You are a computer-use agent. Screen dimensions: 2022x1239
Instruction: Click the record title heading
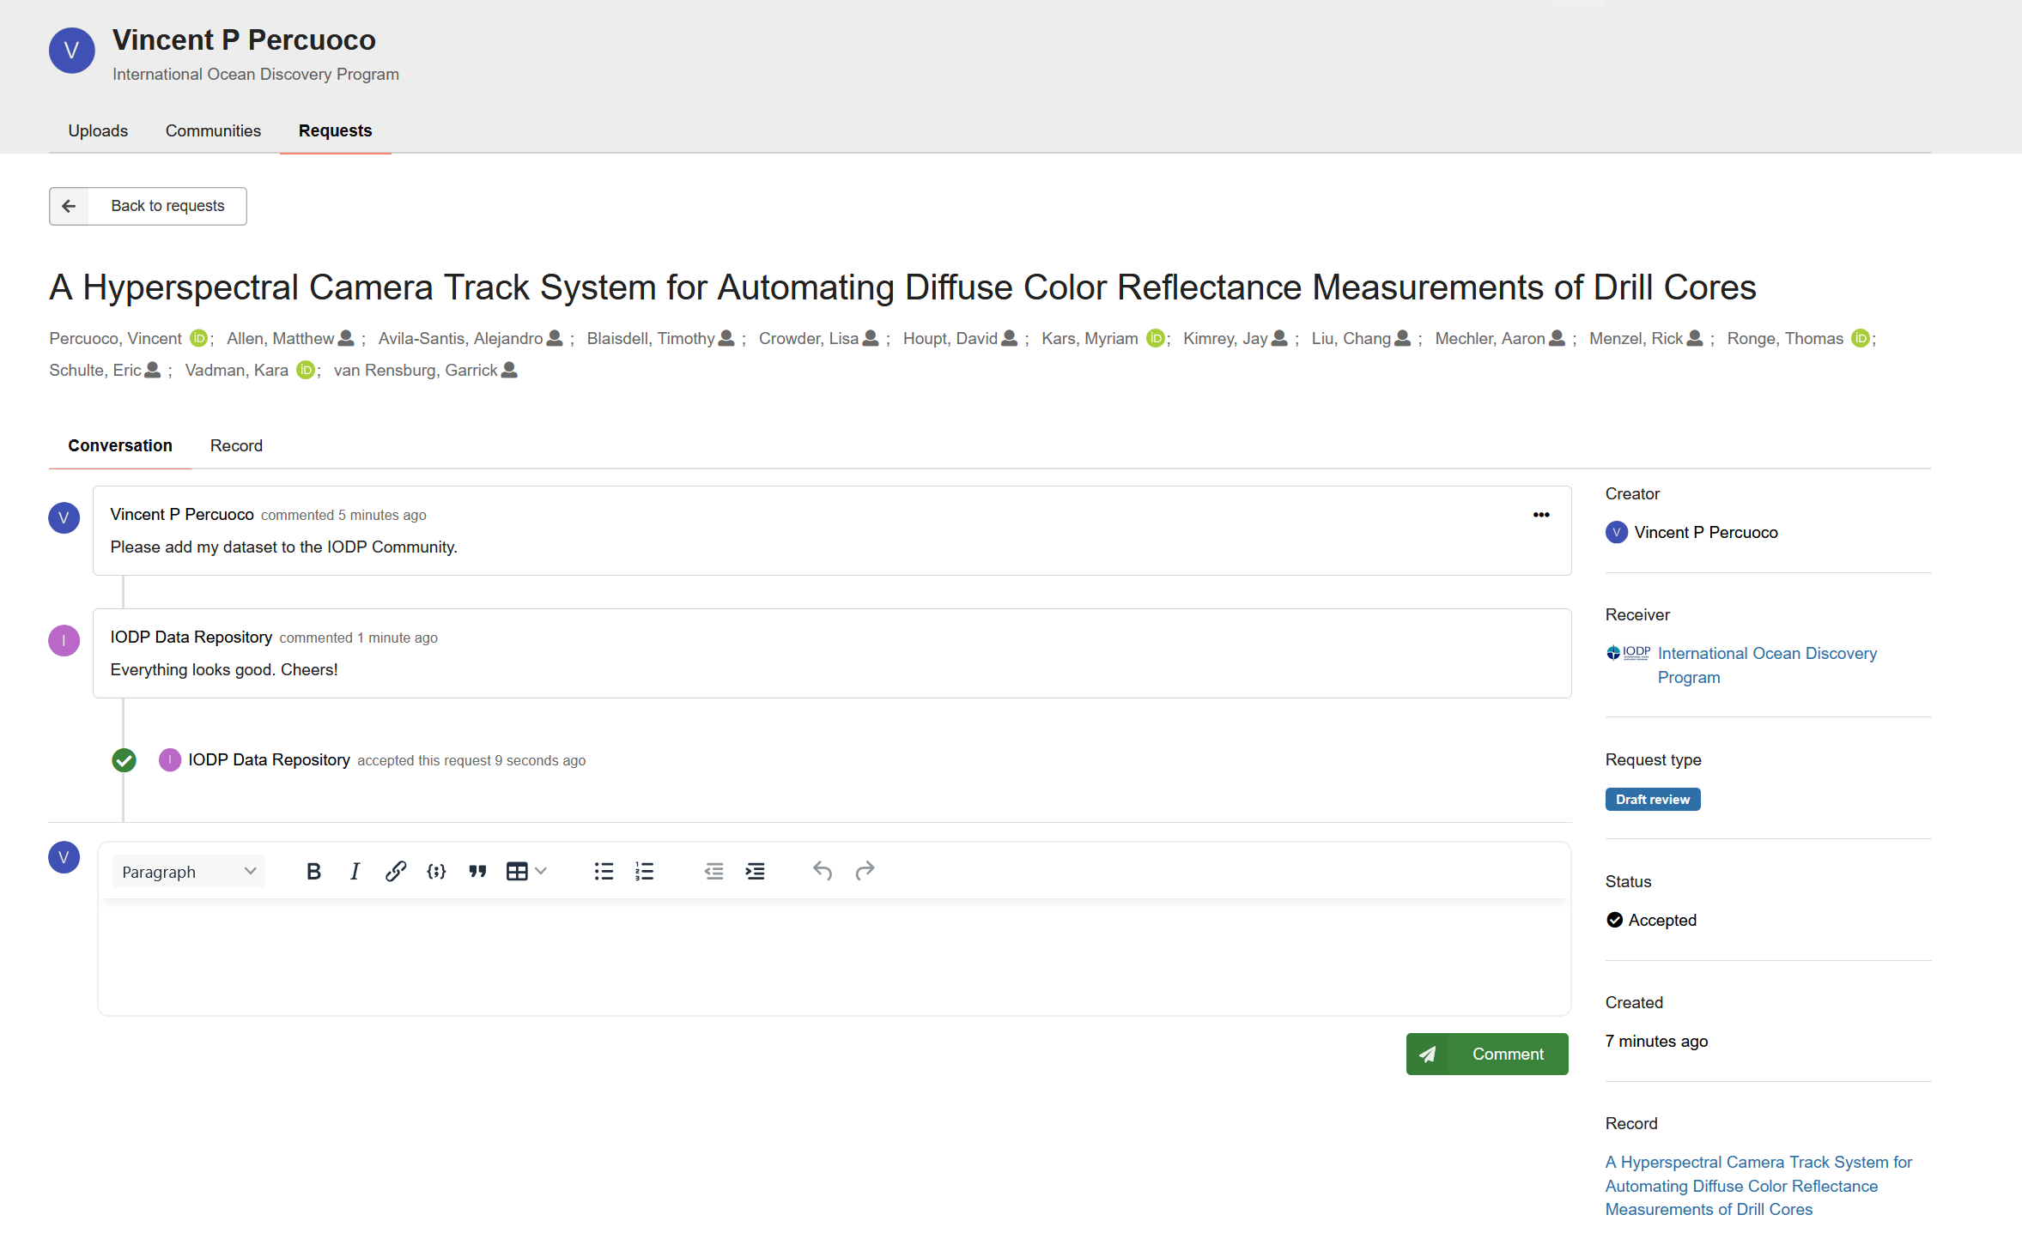click(902, 287)
